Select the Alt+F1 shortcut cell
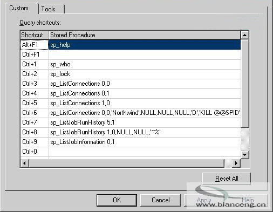This screenshot has height=212, width=273. pyautogui.click(x=35, y=45)
